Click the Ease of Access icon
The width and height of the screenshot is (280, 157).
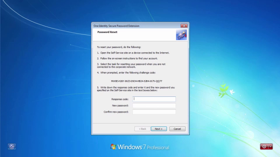pos(12,147)
